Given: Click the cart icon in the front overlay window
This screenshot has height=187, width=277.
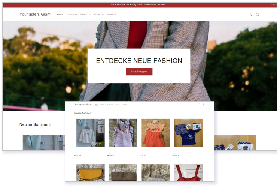Looking at the screenshot, I should tap(203, 105).
